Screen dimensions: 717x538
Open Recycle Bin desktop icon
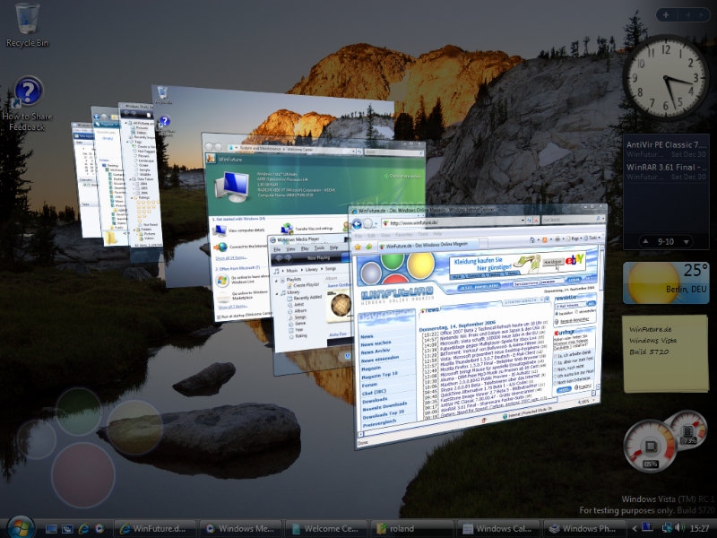[27, 24]
